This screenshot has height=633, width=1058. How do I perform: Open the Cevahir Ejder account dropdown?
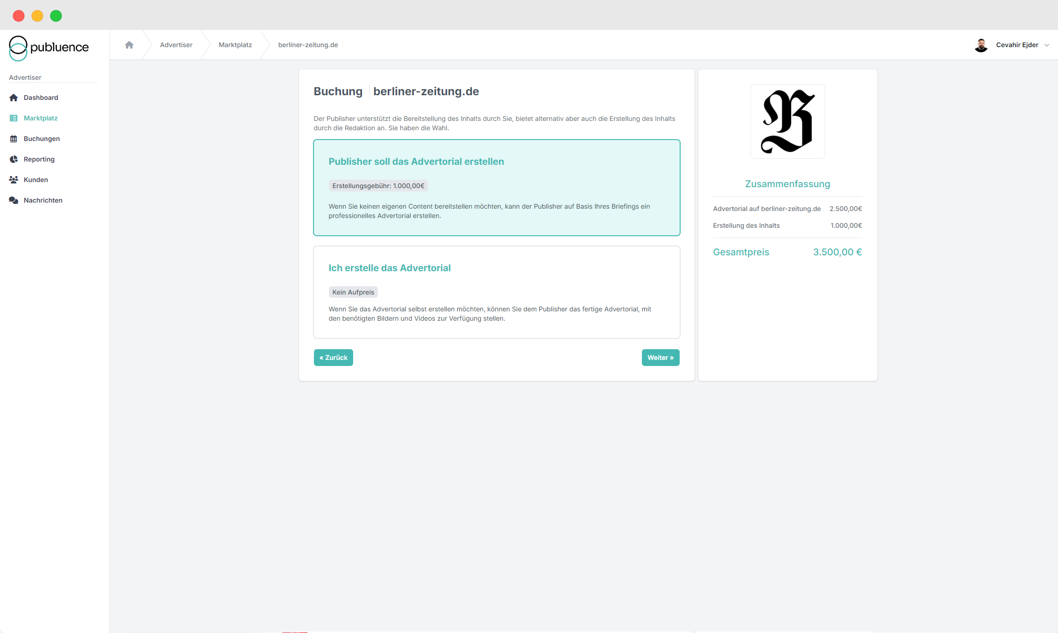pos(1017,45)
